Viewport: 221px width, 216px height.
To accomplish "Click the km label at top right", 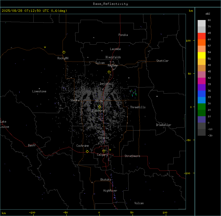I will pyautogui.click(x=191, y=11).
